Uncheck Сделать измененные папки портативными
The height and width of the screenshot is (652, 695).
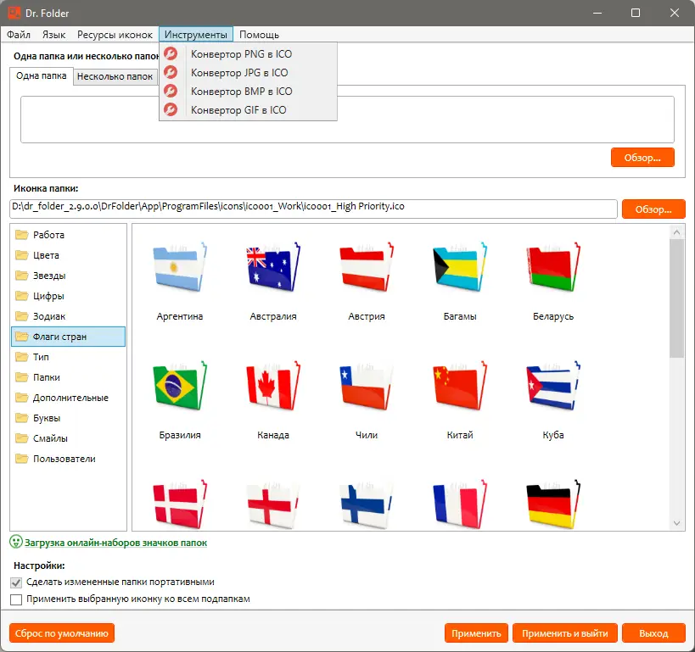pyautogui.click(x=15, y=582)
